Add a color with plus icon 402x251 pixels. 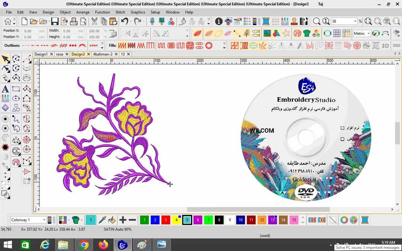(123, 220)
